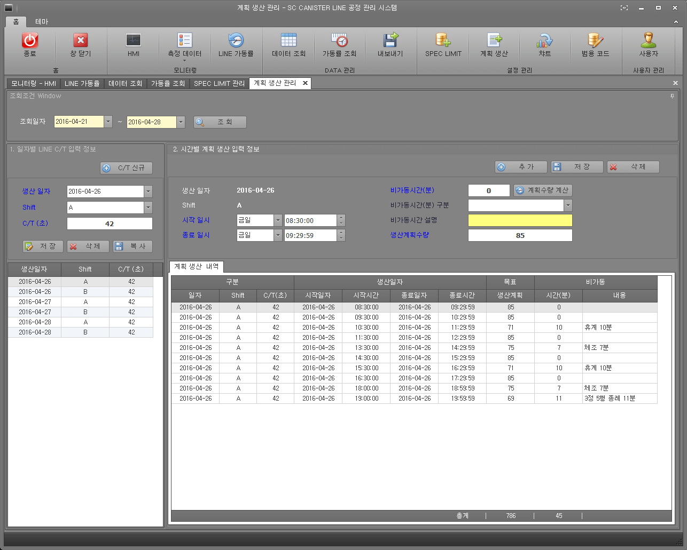
Task: Click the C/T 신규 button
Action: click(x=126, y=168)
